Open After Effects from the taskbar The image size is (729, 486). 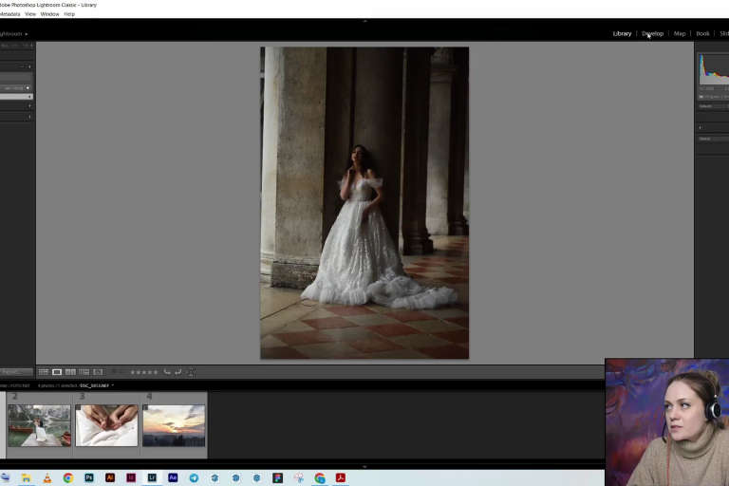(x=173, y=478)
